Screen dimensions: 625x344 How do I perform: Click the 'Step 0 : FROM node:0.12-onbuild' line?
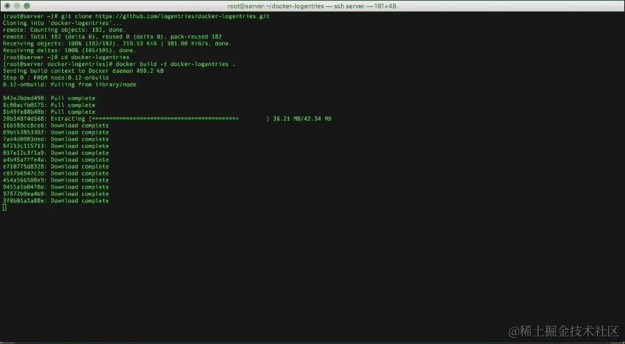click(56, 77)
